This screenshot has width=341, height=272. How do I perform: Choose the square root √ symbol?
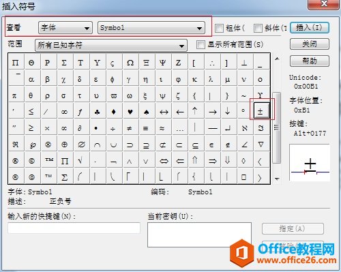pos(80,161)
